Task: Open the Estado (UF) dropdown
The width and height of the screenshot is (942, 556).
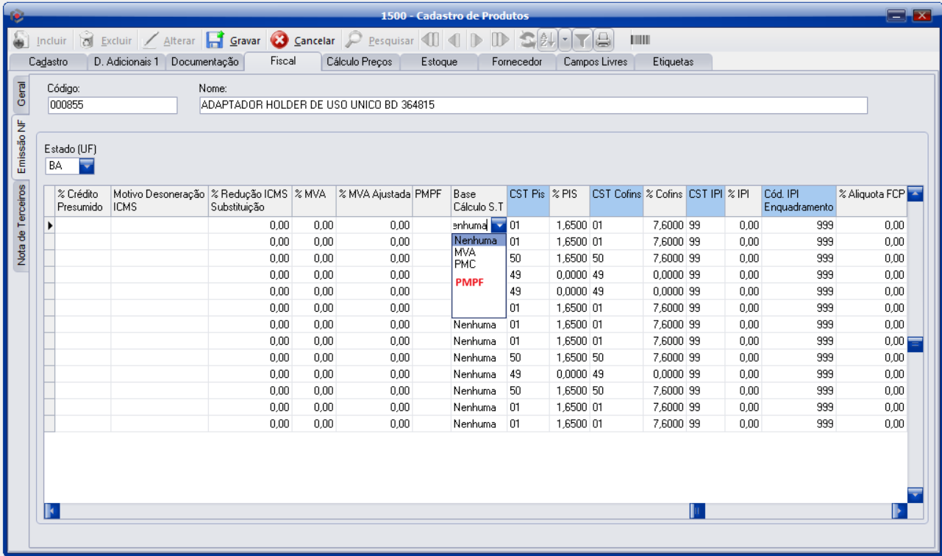Action: pos(87,166)
